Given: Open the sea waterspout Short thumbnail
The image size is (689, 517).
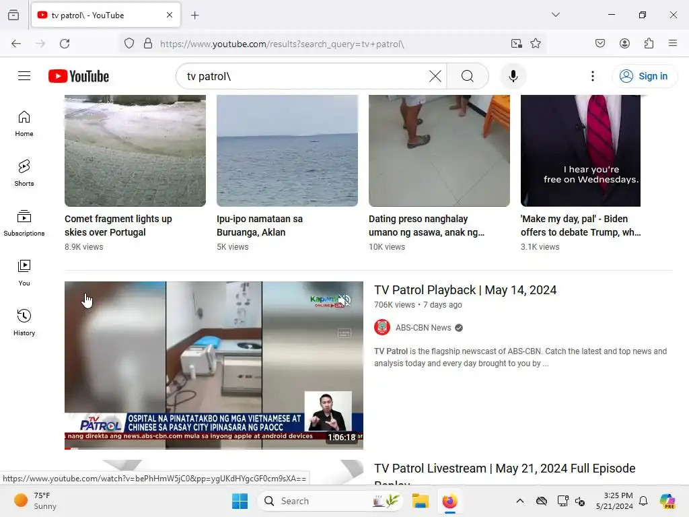Looking at the screenshot, I should pos(287,150).
